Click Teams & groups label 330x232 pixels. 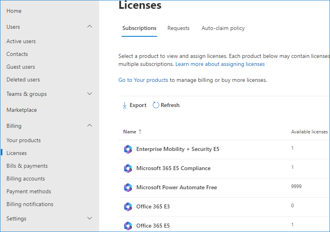click(x=26, y=94)
